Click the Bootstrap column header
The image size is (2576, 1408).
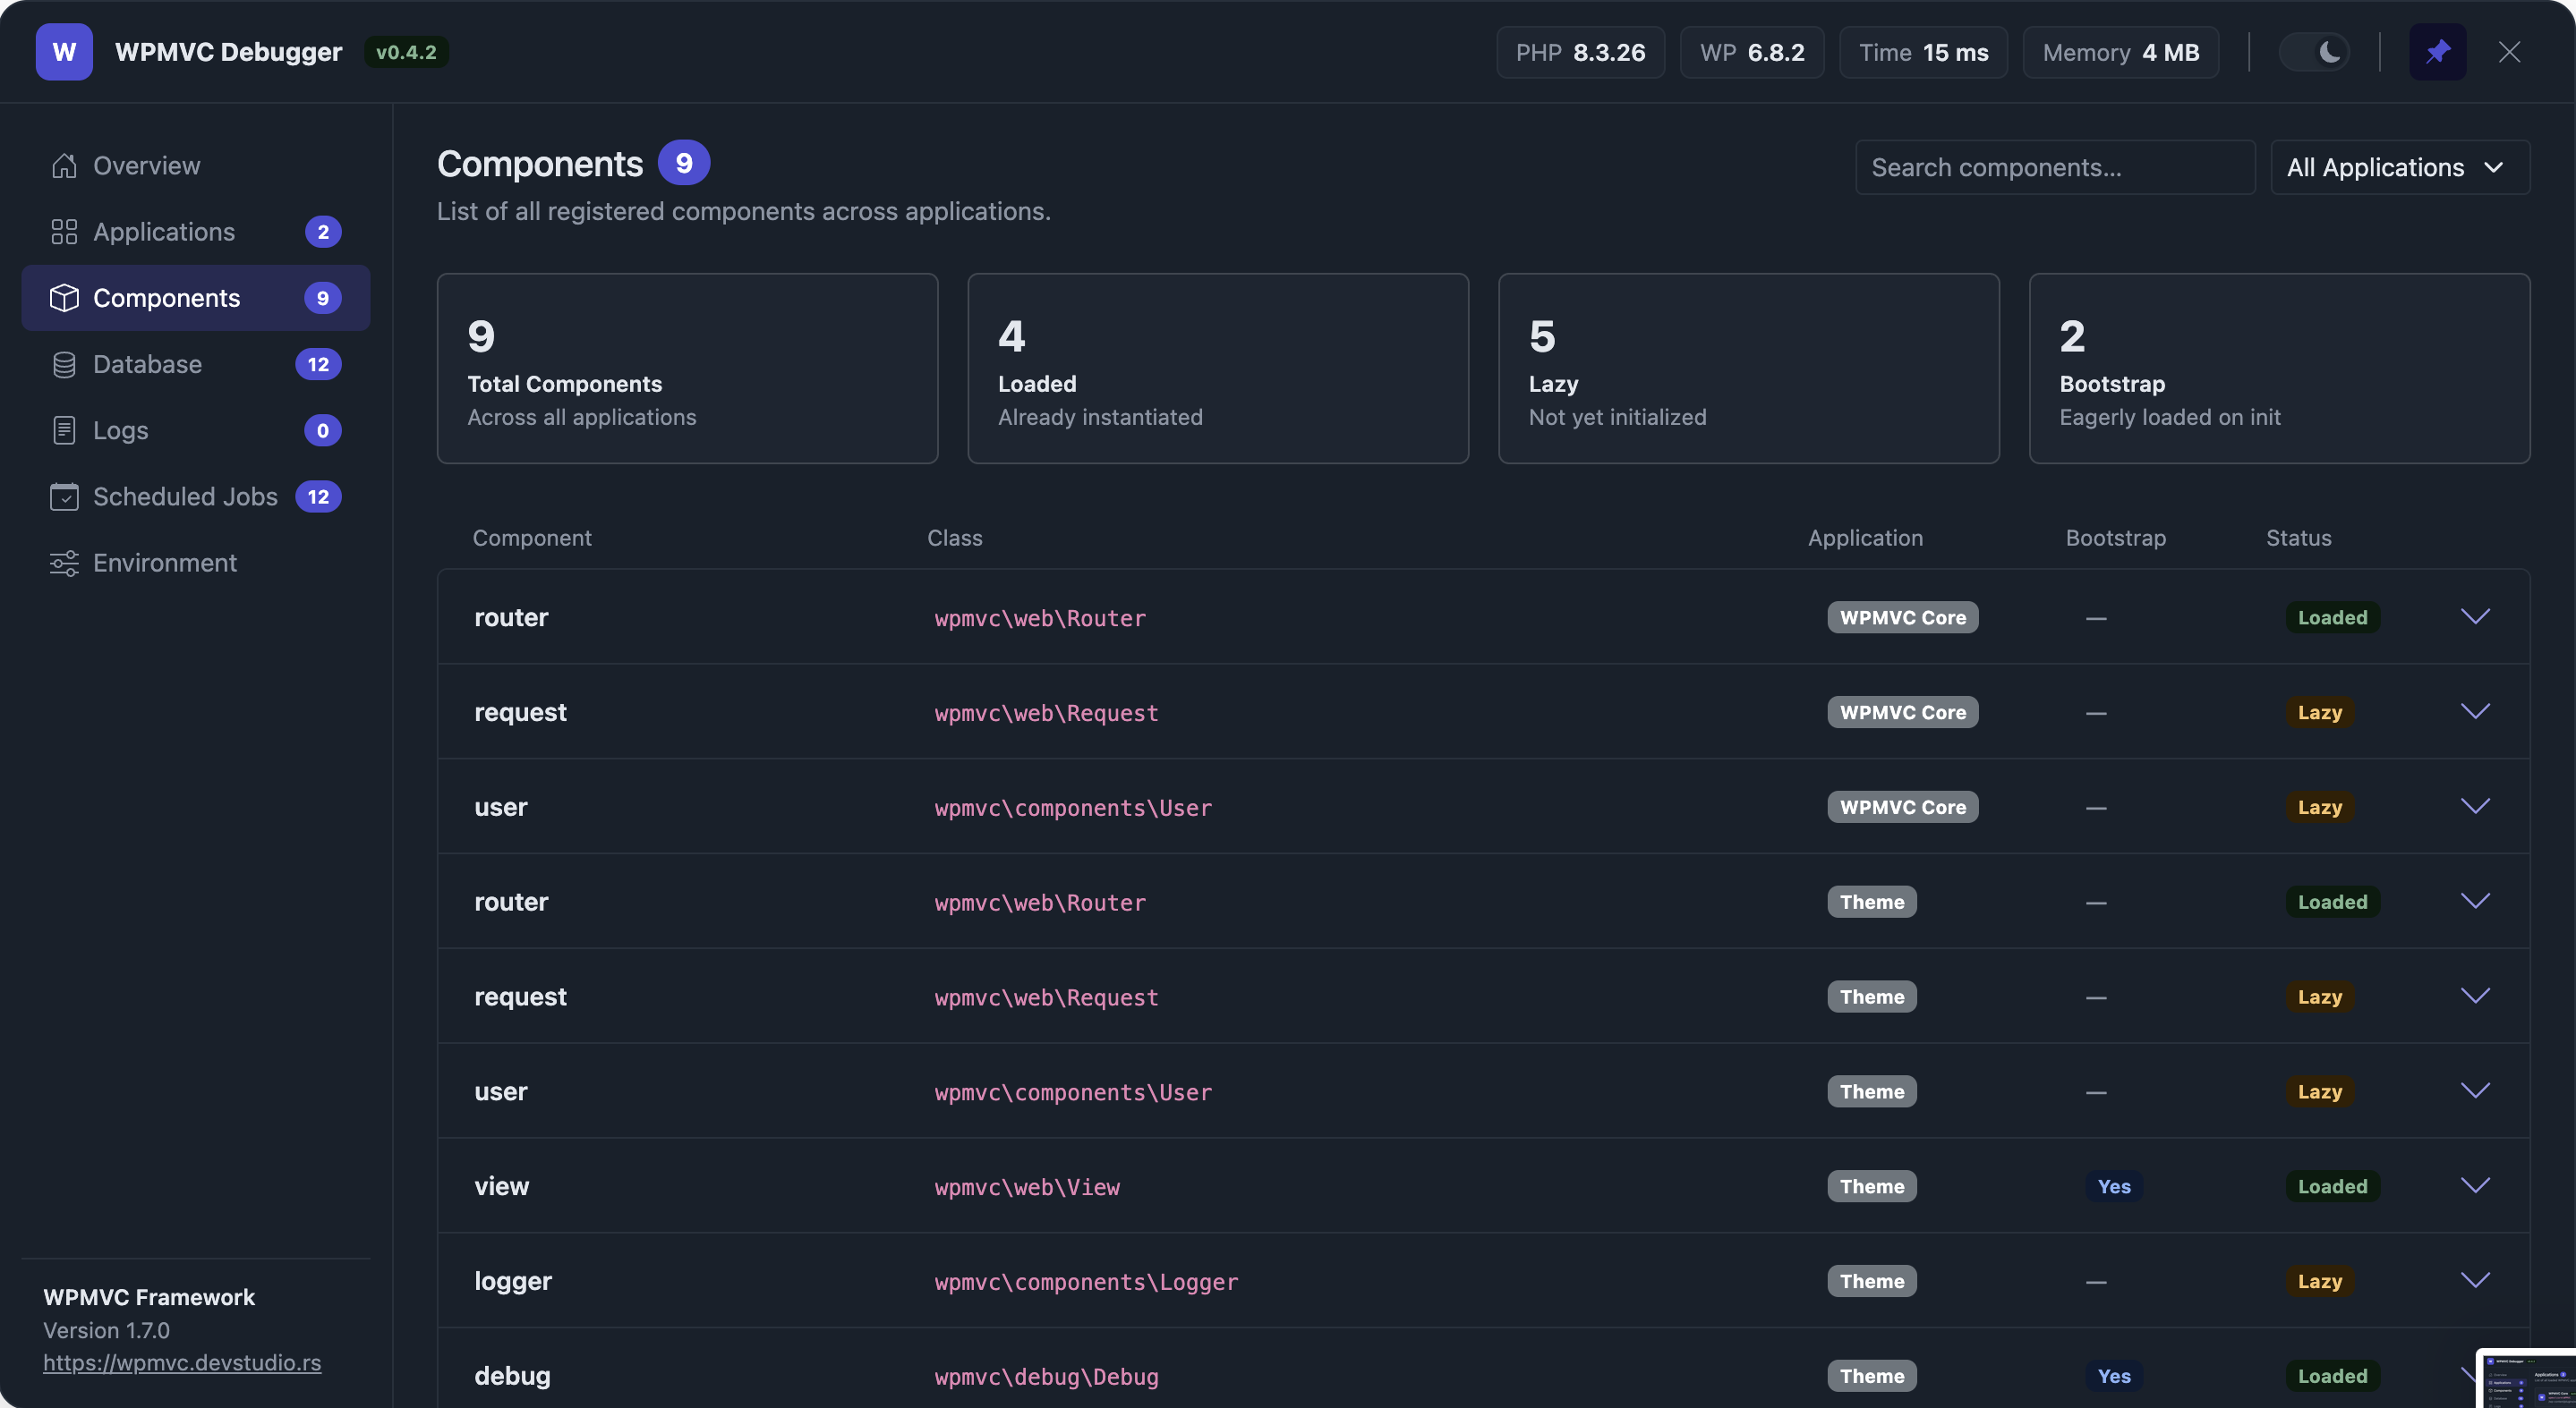tap(2116, 538)
